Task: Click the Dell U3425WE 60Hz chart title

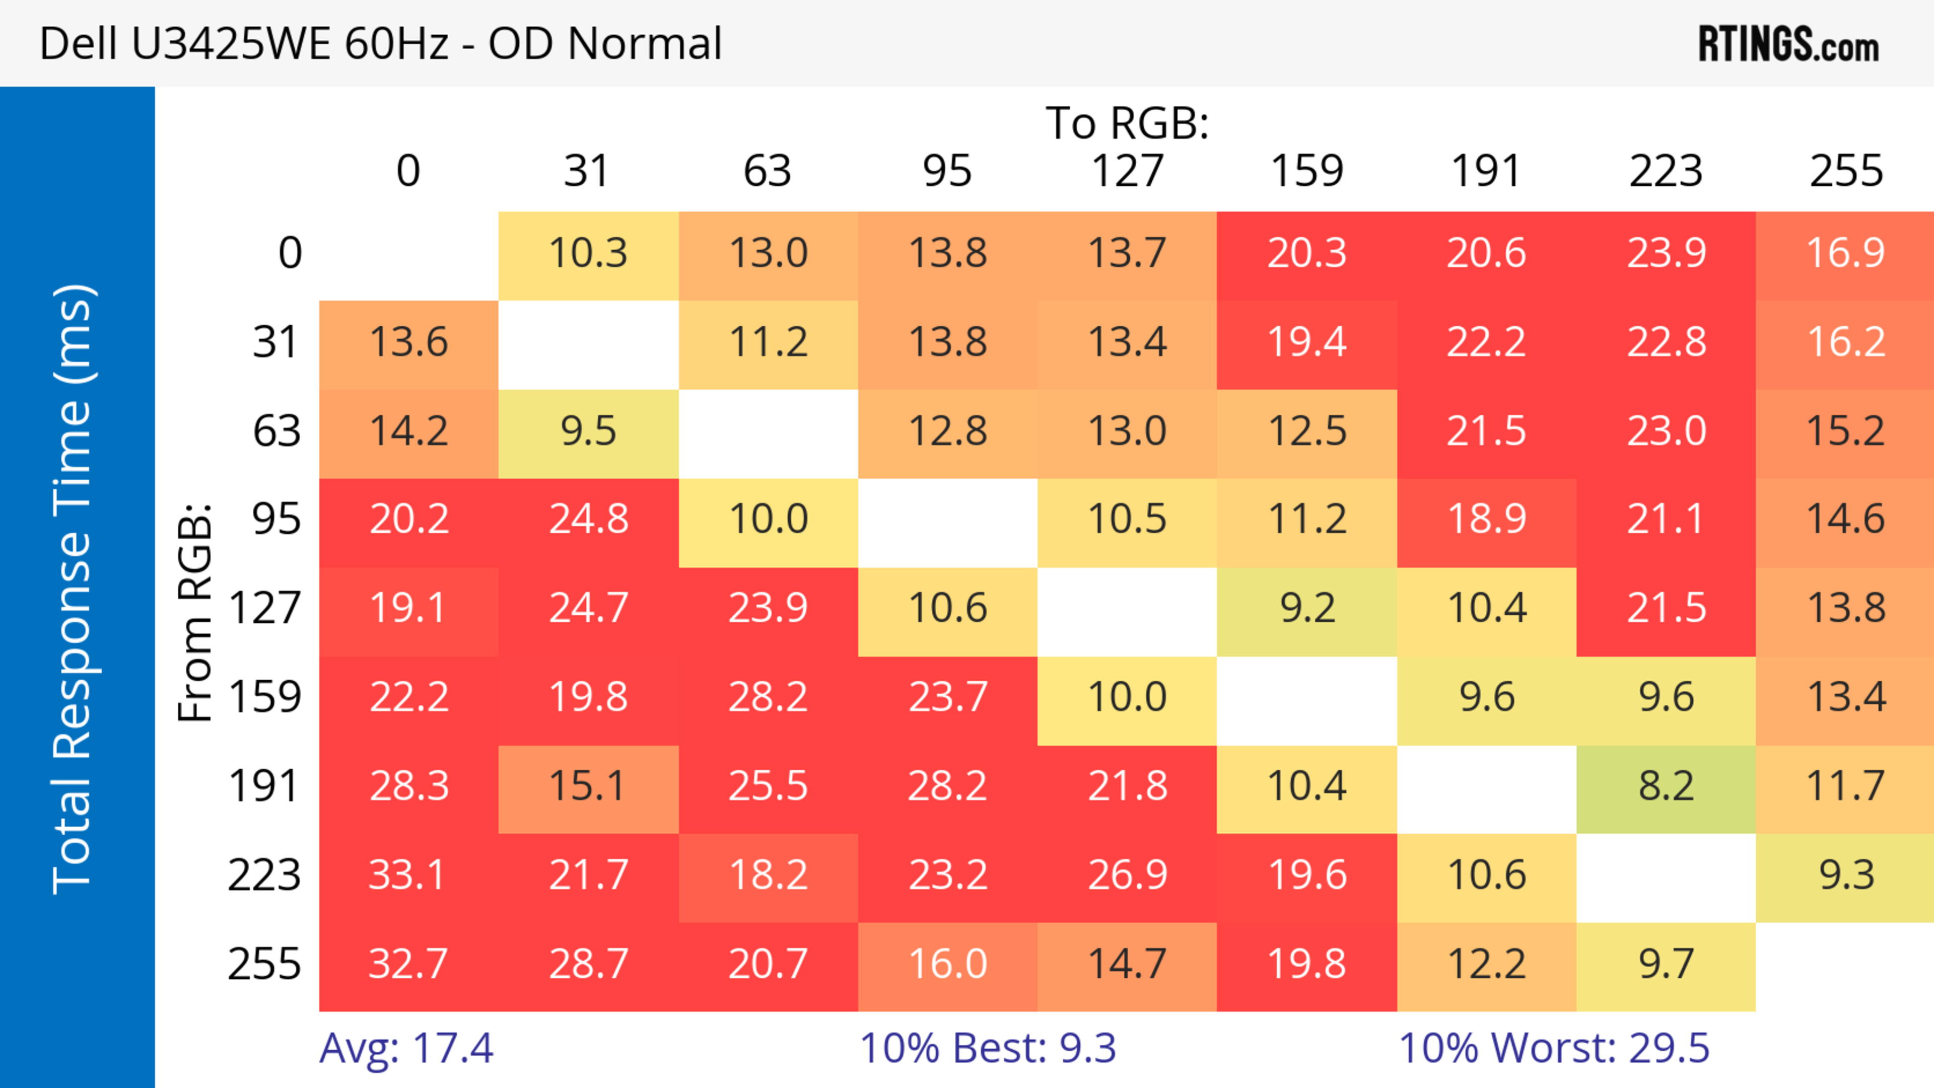Action: click(380, 43)
